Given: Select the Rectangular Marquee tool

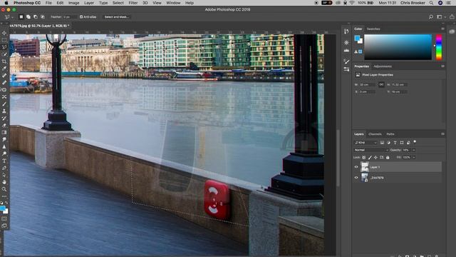Looking at the screenshot, I should click(x=4, y=40).
